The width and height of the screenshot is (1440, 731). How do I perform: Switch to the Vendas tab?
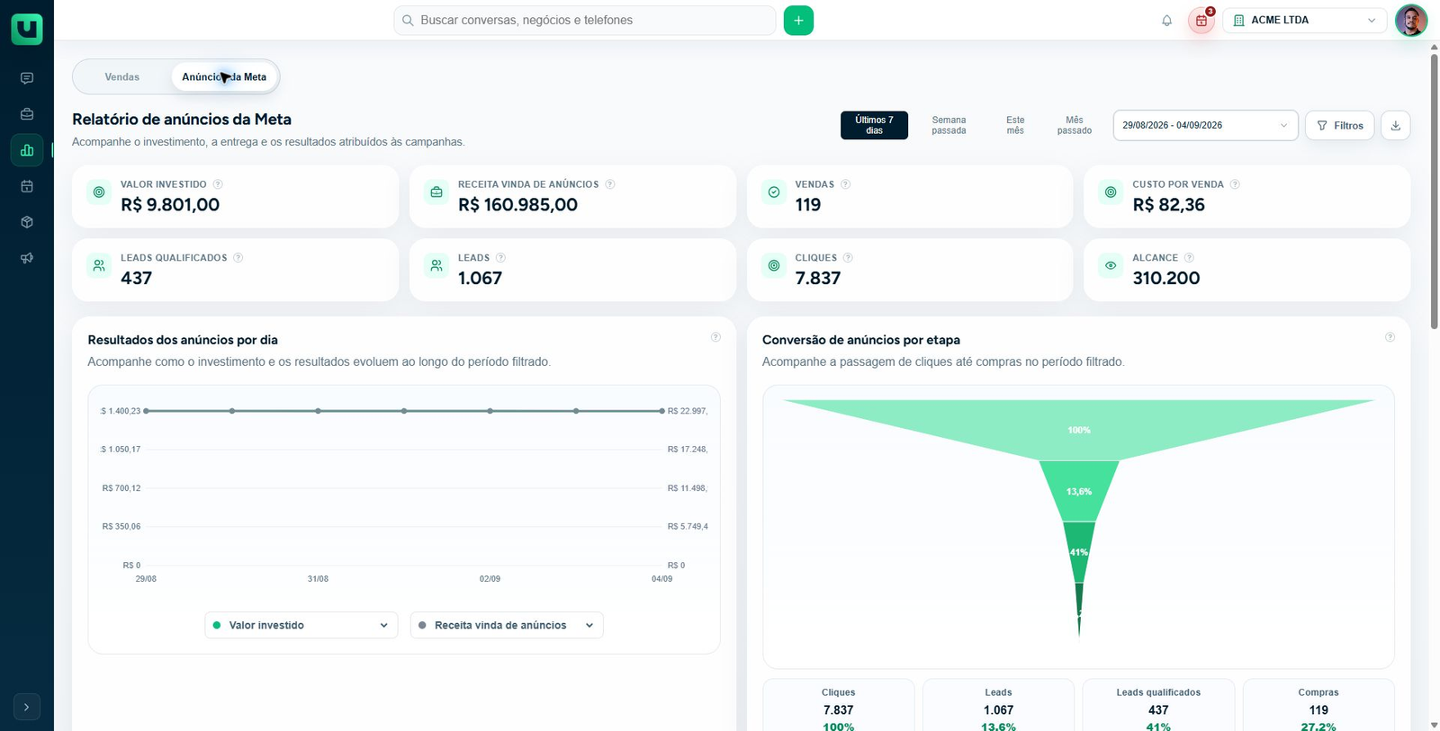122,76
